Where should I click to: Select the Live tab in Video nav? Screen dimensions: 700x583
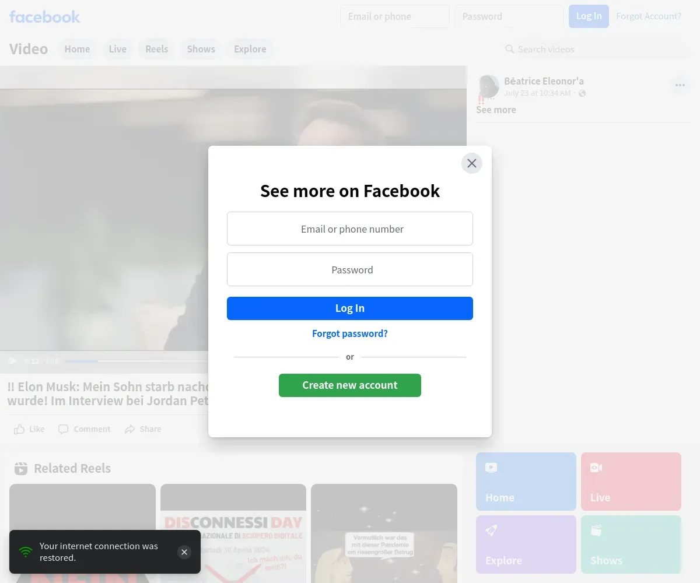(x=117, y=49)
